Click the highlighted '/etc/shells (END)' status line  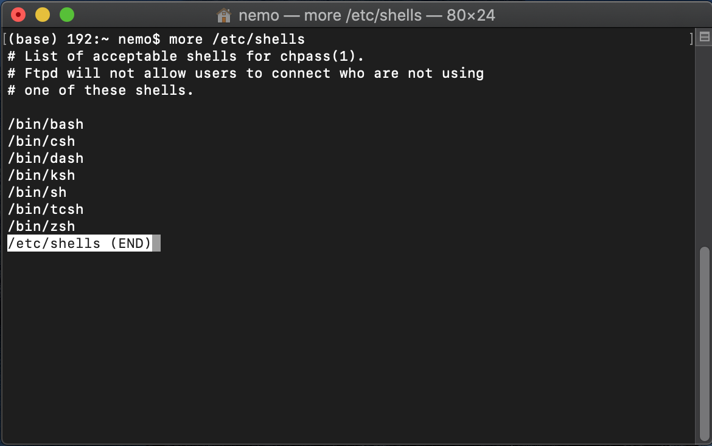click(x=79, y=244)
